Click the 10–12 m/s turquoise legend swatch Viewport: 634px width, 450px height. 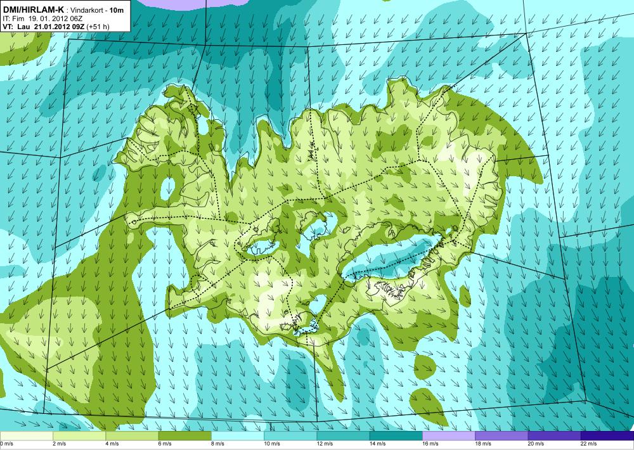(x=290, y=436)
